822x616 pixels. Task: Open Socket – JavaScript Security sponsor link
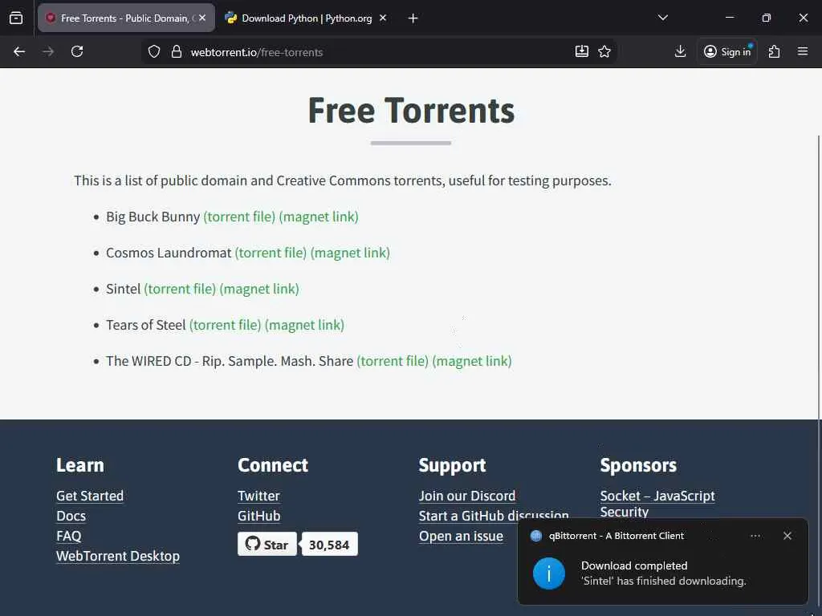(x=657, y=504)
